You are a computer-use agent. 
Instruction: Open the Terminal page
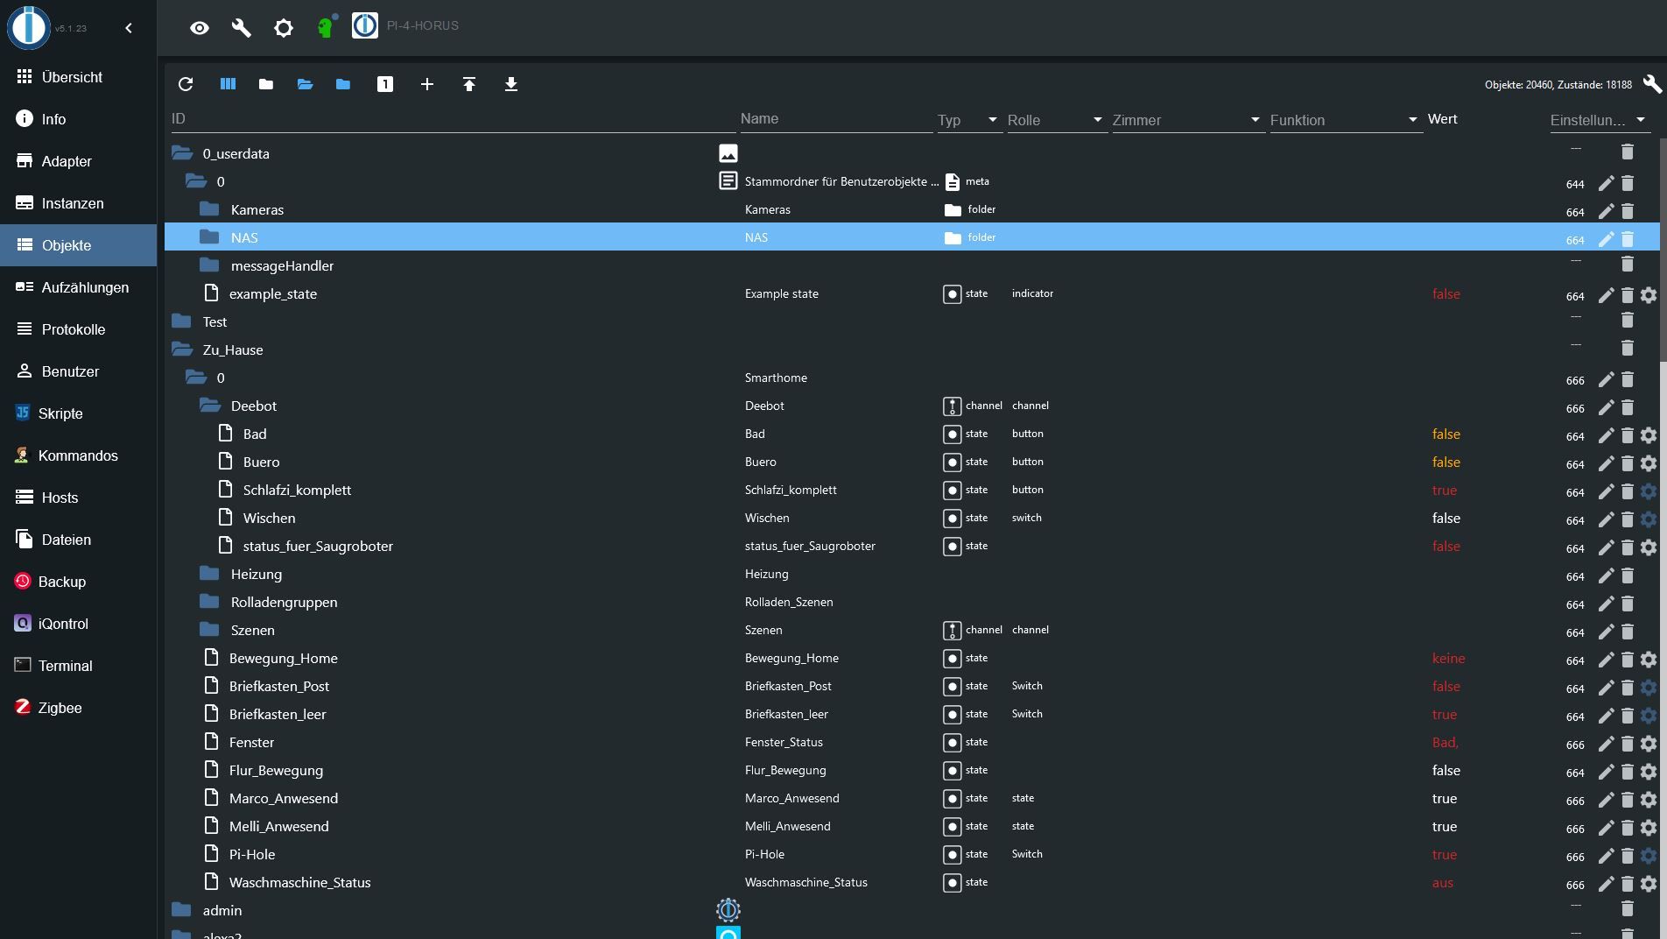78,666
